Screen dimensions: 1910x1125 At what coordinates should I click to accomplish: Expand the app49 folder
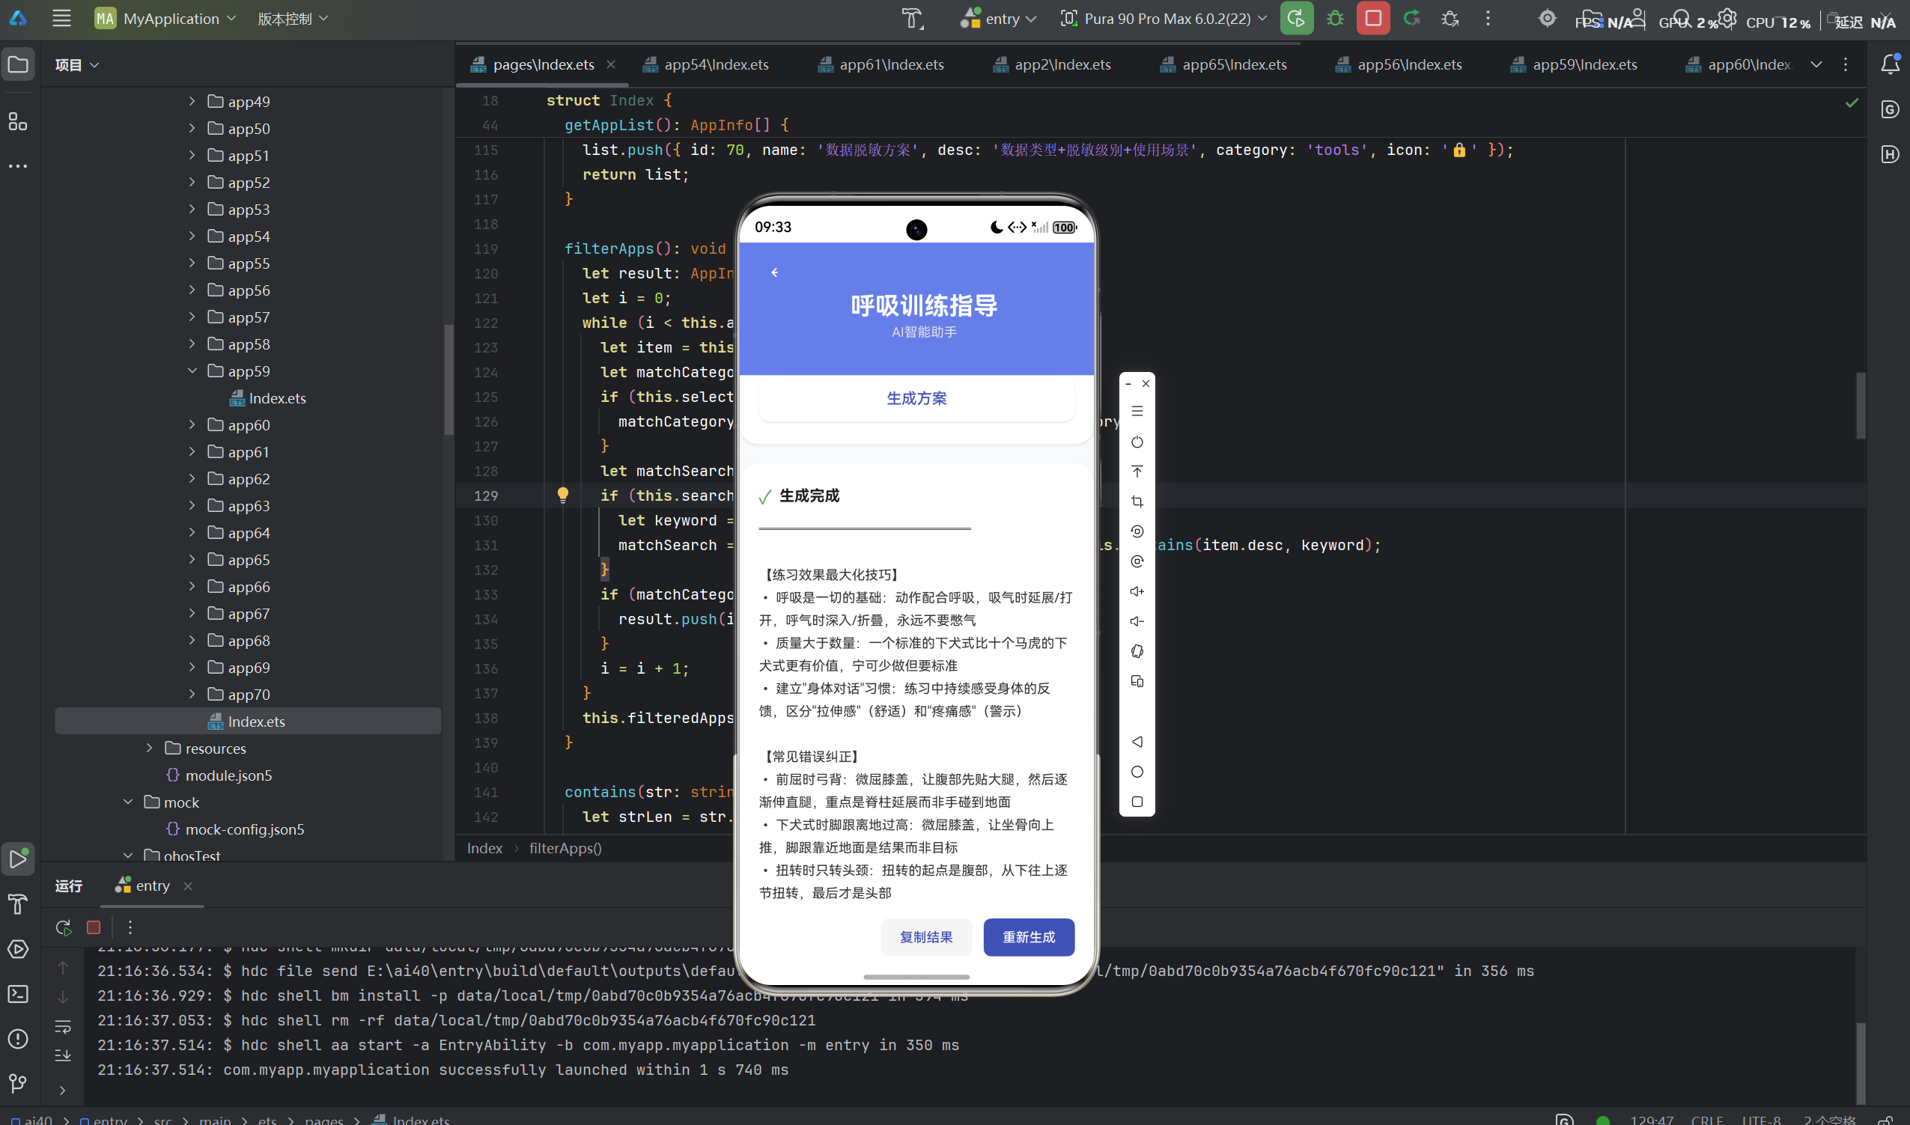(192, 101)
